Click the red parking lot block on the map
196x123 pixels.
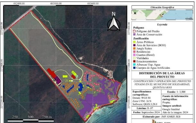[51, 73]
